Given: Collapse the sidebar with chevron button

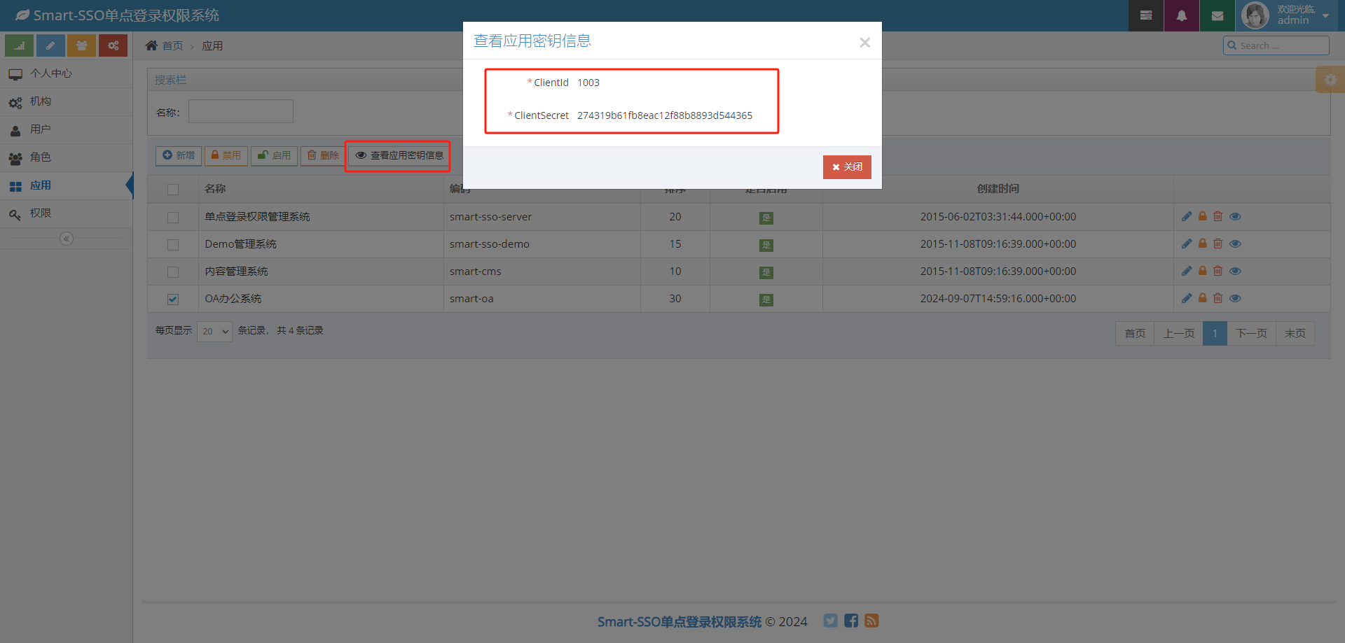Looking at the screenshot, I should pyautogui.click(x=67, y=239).
